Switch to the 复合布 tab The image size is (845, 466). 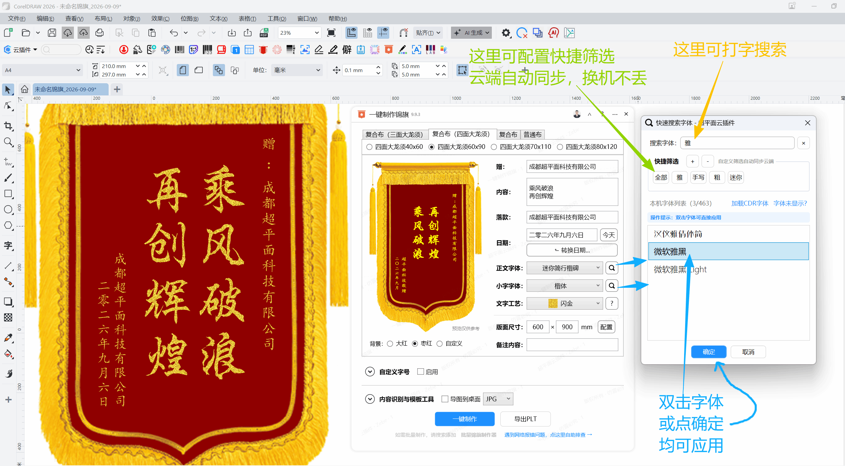508,134
